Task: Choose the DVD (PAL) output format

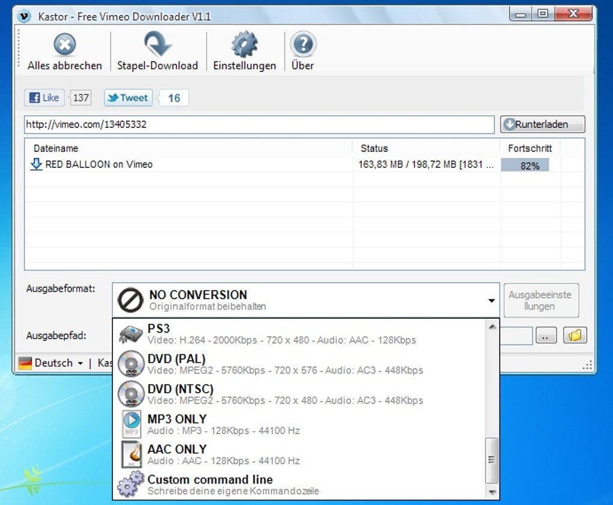Action: click(x=299, y=364)
